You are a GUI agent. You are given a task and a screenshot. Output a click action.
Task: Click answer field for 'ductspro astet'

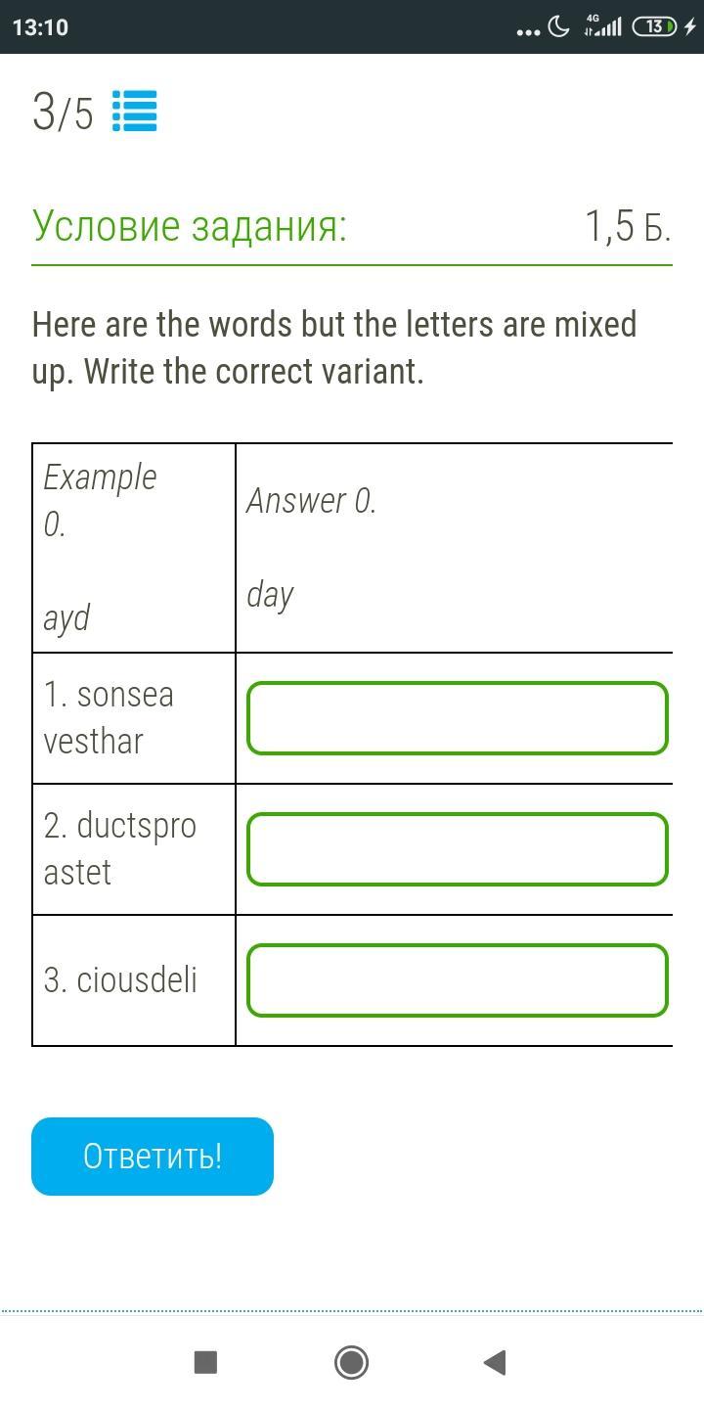coord(457,849)
